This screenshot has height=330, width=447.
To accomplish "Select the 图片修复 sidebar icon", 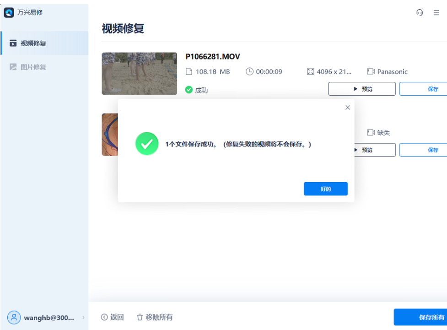I will 14,66.
